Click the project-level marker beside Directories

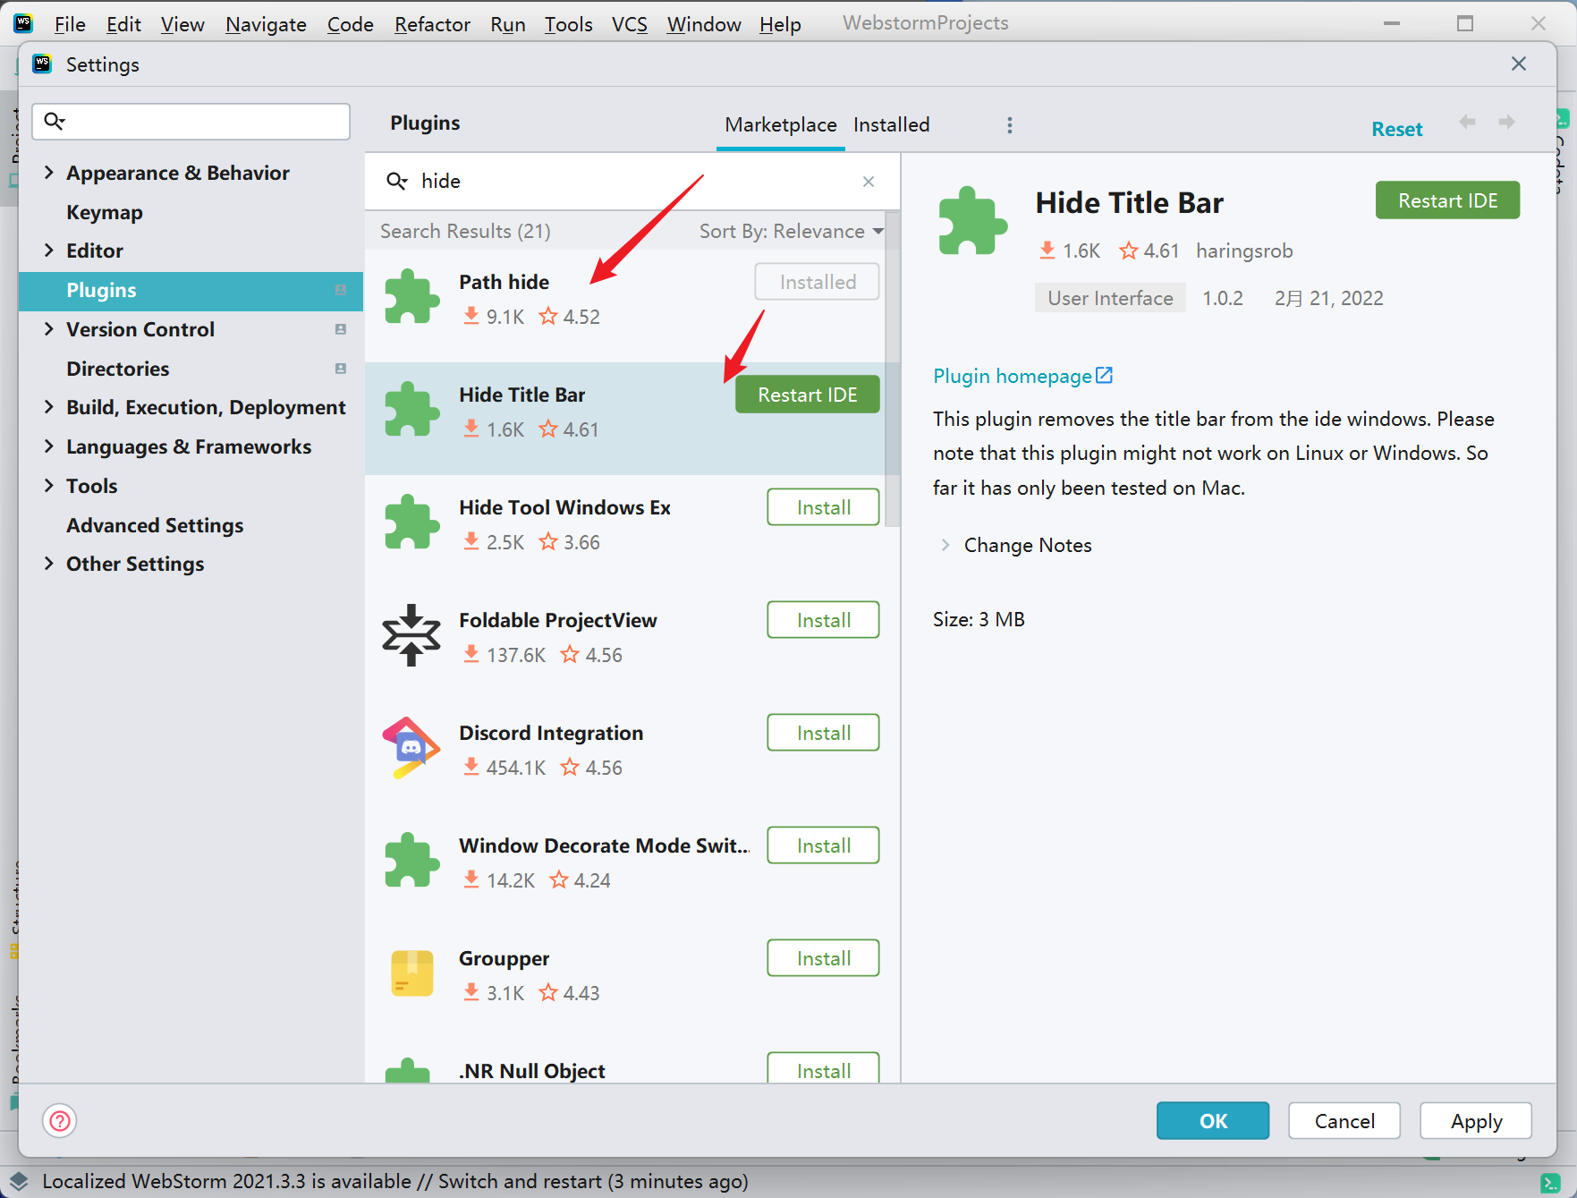tap(341, 369)
